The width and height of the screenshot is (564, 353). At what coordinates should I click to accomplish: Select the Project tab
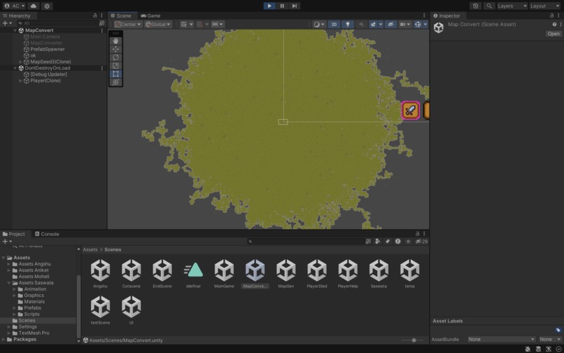14,234
